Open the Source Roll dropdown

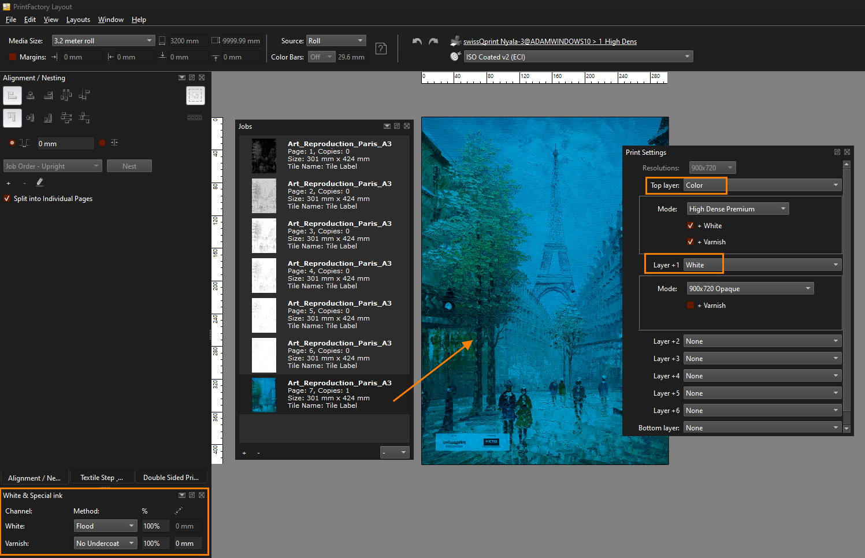coord(336,40)
